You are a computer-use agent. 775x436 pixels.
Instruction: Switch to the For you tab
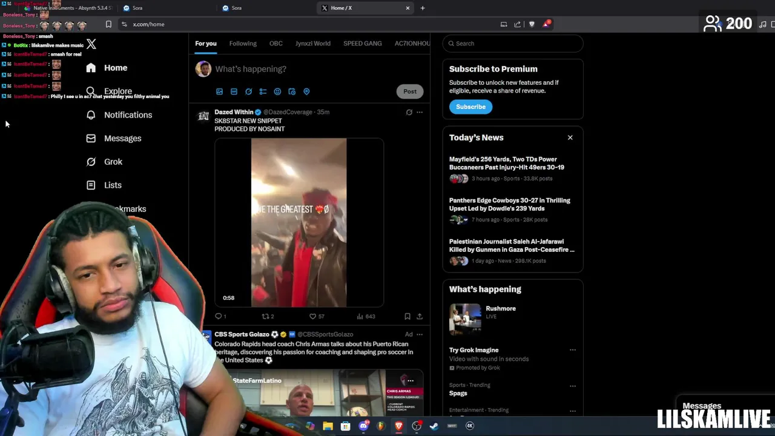click(x=205, y=44)
